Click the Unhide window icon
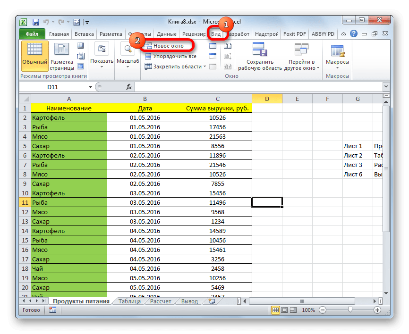Screen dimensions: 409x334 [x=213, y=67]
